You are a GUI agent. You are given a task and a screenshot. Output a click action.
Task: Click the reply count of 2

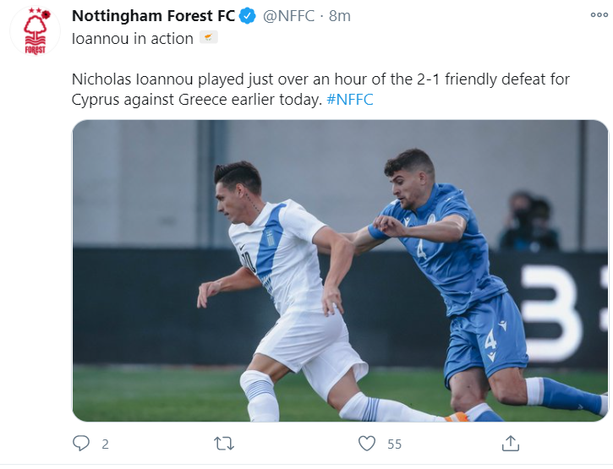(105, 444)
